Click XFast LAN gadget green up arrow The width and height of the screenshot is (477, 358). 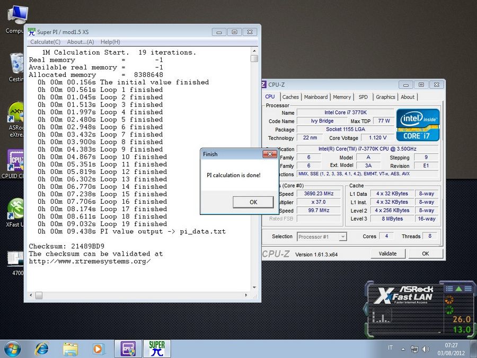coord(458,289)
